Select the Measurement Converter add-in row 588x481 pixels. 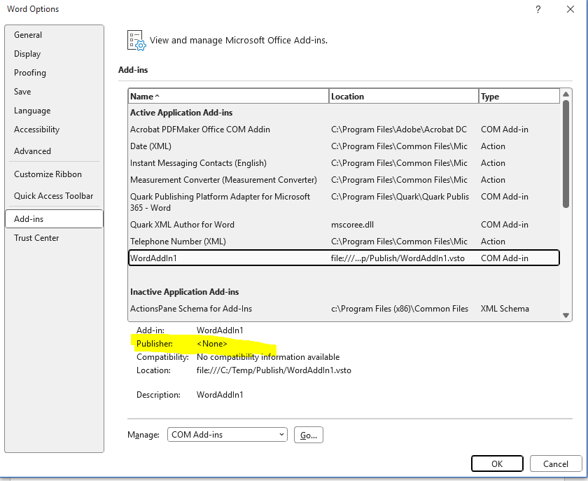point(344,180)
